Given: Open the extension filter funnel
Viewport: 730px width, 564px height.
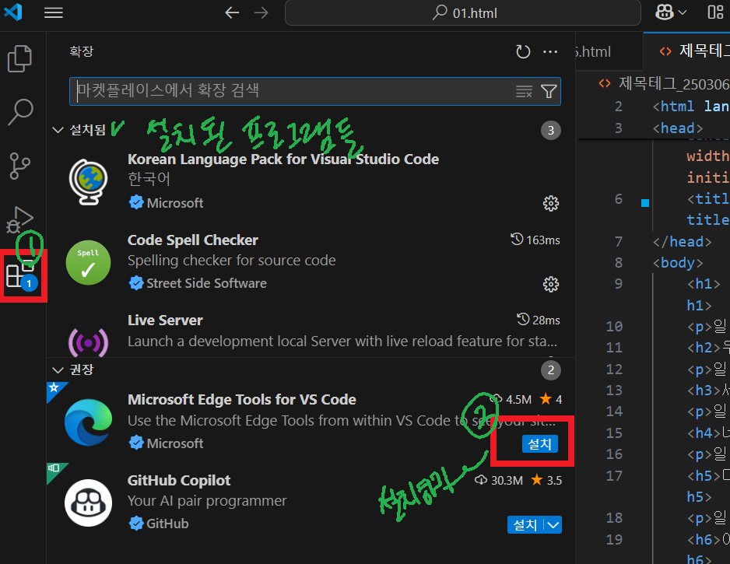Looking at the screenshot, I should pyautogui.click(x=549, y=91).
